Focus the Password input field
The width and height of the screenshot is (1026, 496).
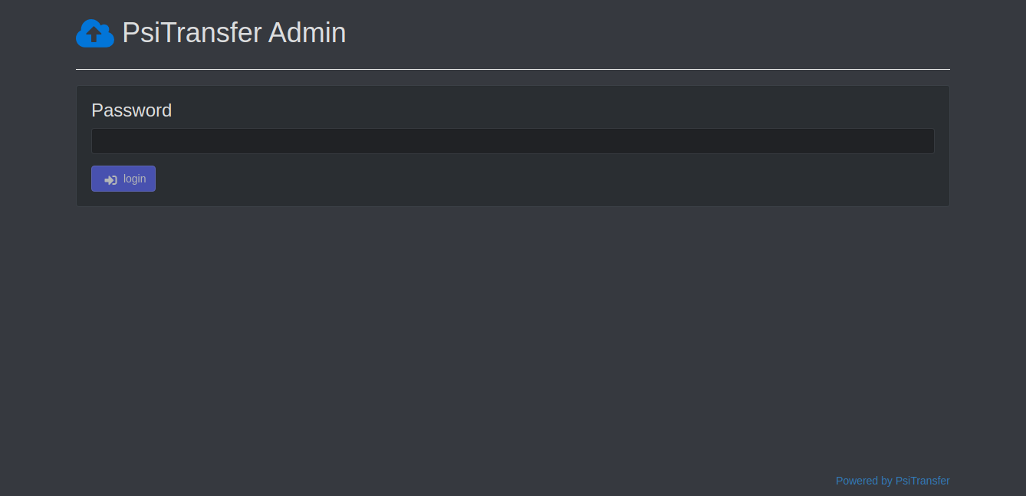(513, 141)
